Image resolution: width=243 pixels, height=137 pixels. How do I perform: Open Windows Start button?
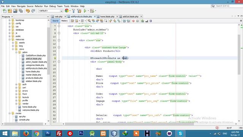point(5,133)
